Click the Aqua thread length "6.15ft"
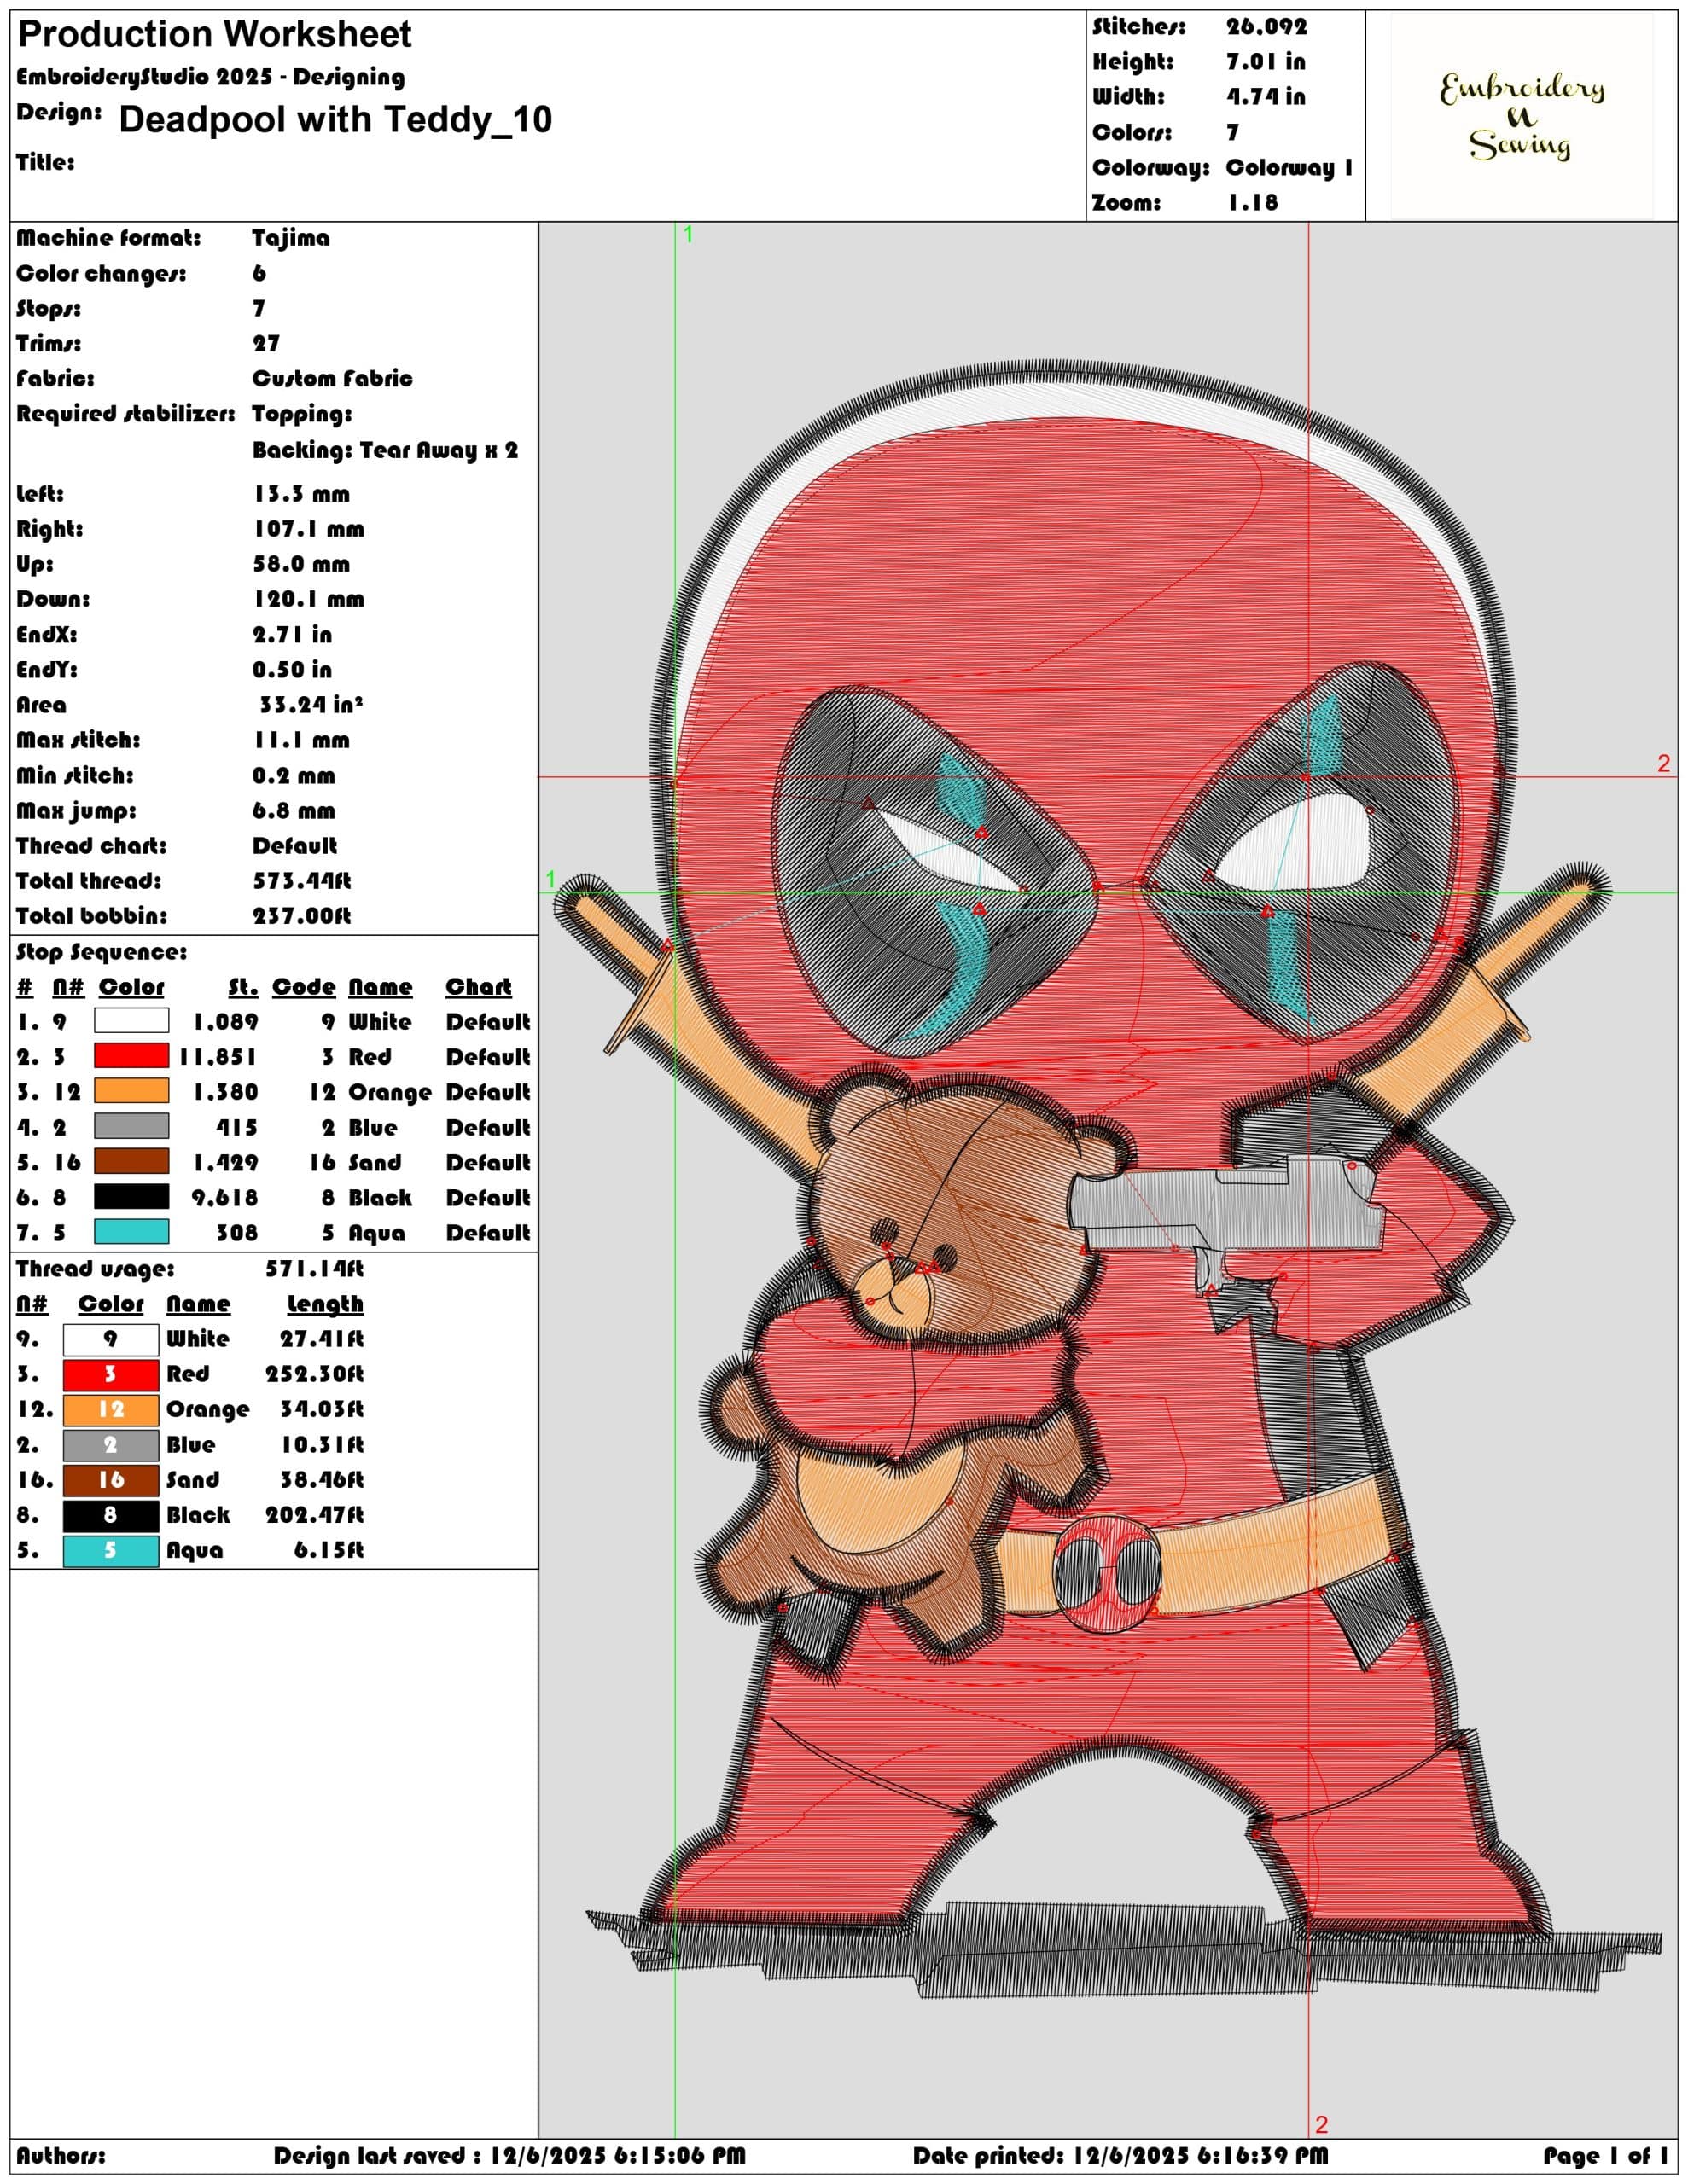This screenshot has height=2184, width=1688. pos(329,1551)
